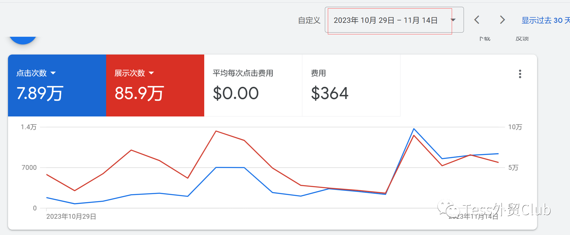570x235 pixels.
Task: Open the date range dropdown arrow
Action: [x=453, y=20]
